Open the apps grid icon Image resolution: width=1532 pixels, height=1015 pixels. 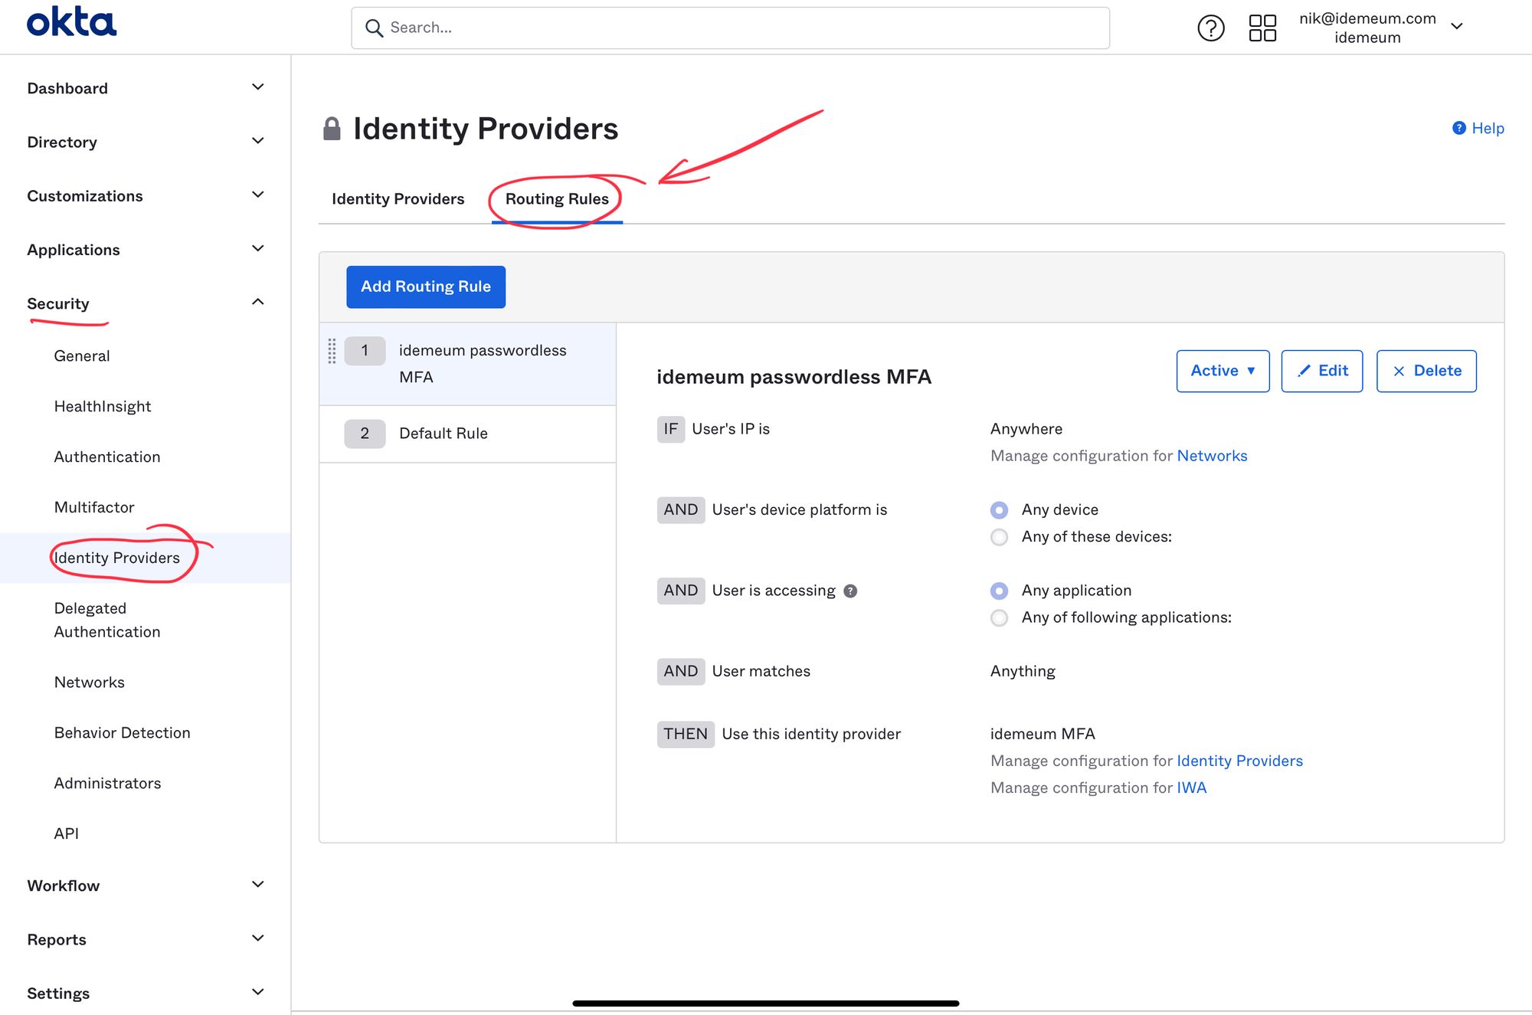(1262, 28)
